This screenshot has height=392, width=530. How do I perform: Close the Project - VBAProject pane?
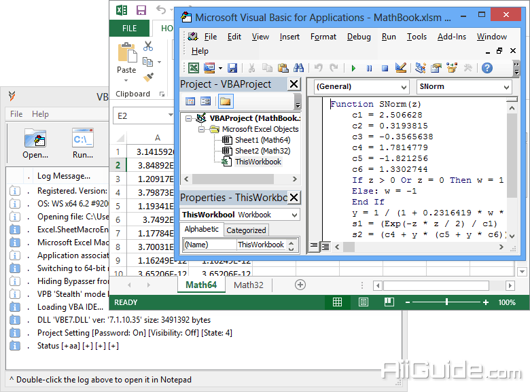coord(294,84)
